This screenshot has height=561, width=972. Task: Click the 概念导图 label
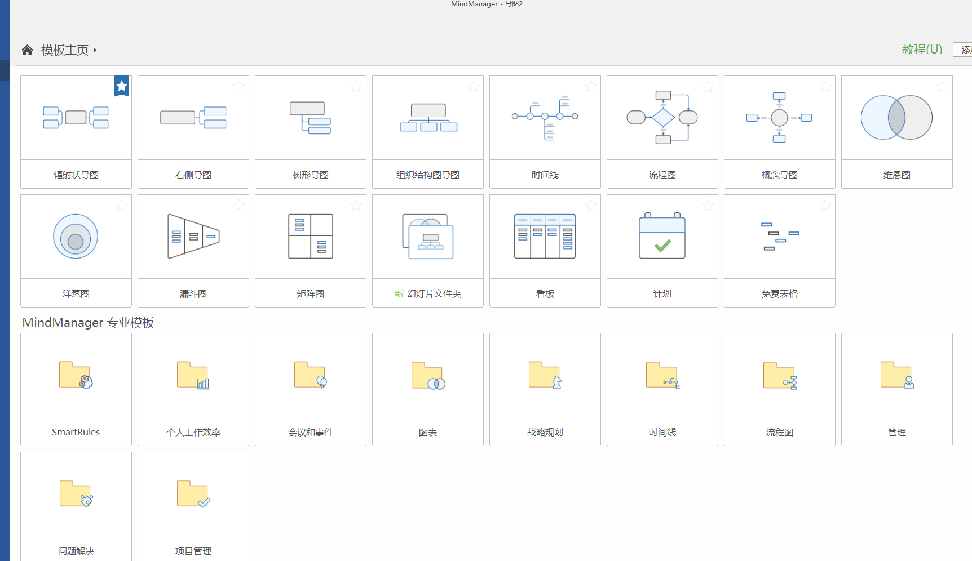[780, 175]
